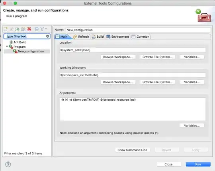Switch to the Refresh tab

pyautogui.click(x=81, y=37)
